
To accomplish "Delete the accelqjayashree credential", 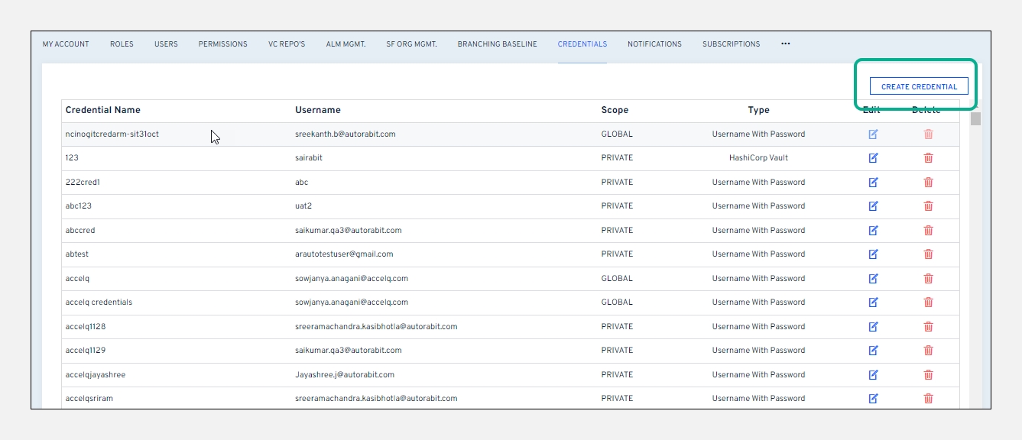I will coord(928,375).
